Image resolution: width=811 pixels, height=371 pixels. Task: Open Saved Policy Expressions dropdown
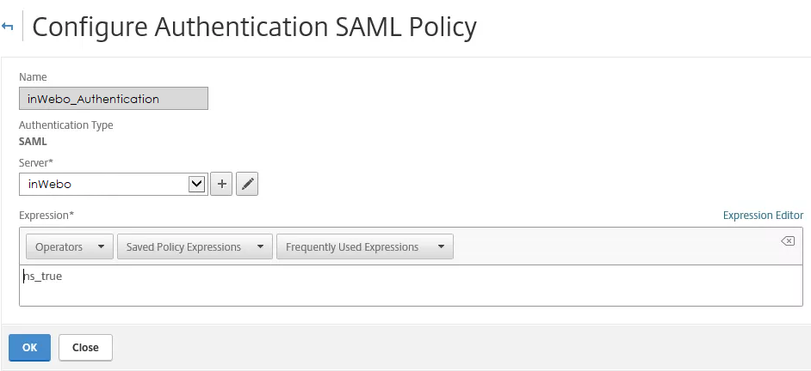pos(195,247)
